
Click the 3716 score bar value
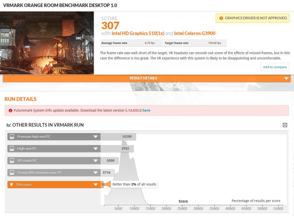coord(106,173)
